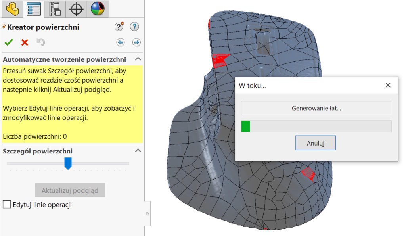Open the DimXpertManager target tab
Image resolution: width=406 pixels, height=236 pixels.
[x=76, y=10]
